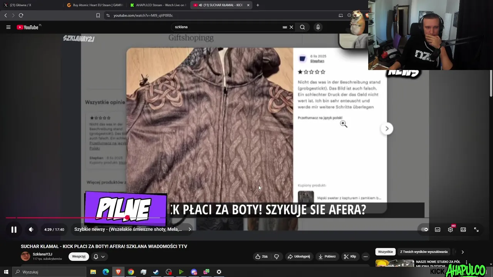The height and width of the screenshot is (277, 493).
Task: Switch to theater mode view
Action: coord(463,230)
